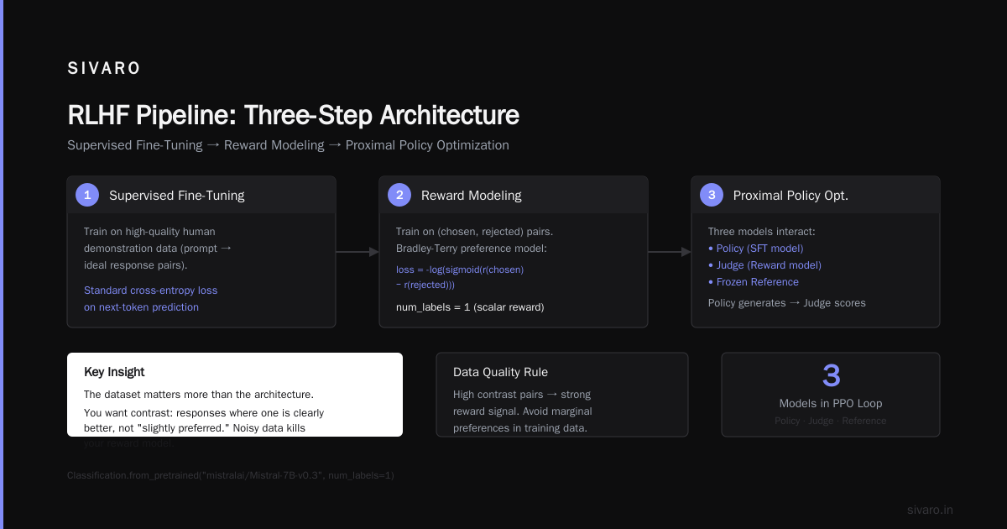
Task: Open the sivaro.in link
Action: 930,510
